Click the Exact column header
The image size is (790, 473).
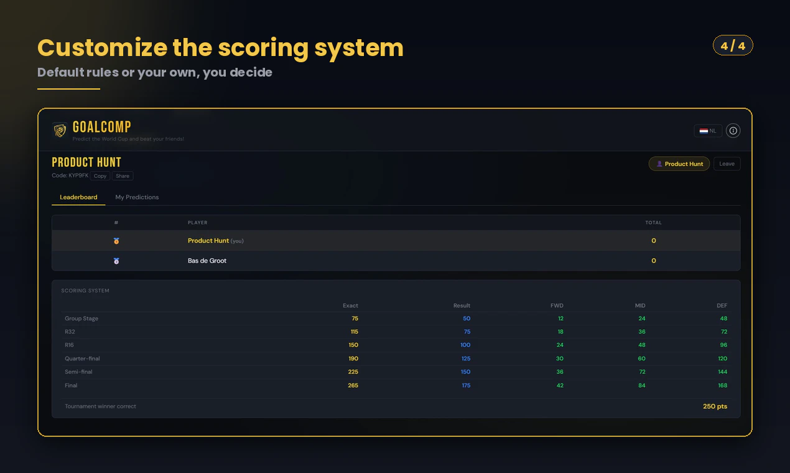click(x=350, y=306)
